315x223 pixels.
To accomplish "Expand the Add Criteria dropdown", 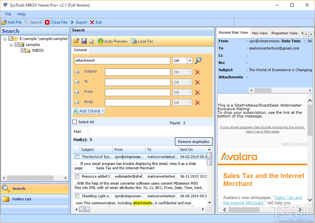I will [103, 111].
